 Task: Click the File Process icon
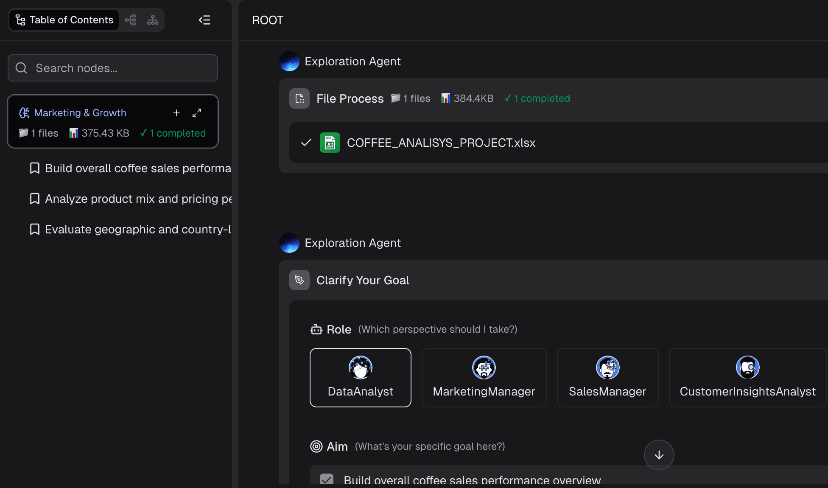[x=299, y=98]
